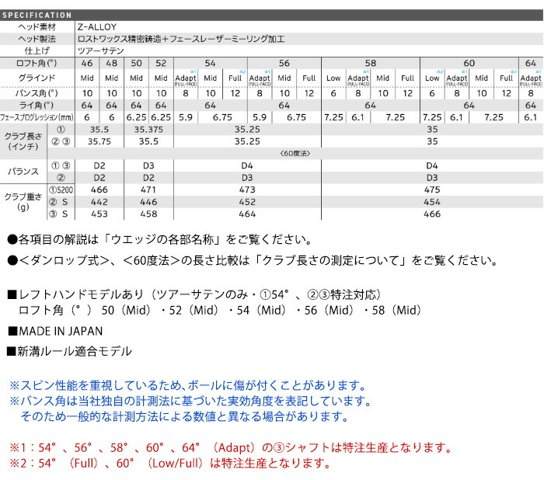Image resolution: width=544 pixels, height=480 pixels.
Task: Click the ロフト角(°) row label
Action: coord(37,63)
